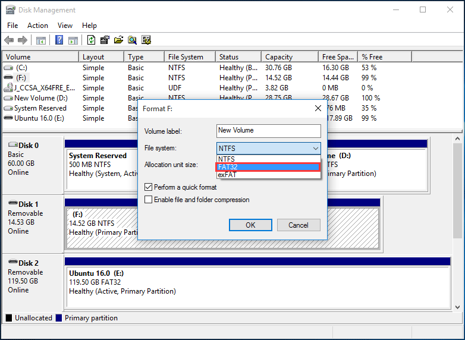
Task: Click the 30.76 GB capacity cell
Action: point(278,68)
